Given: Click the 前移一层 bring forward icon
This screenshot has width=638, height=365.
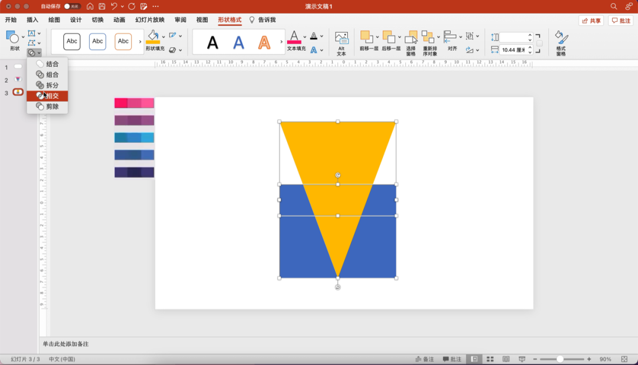Looking at the screenshot, I should coord(366,37).
